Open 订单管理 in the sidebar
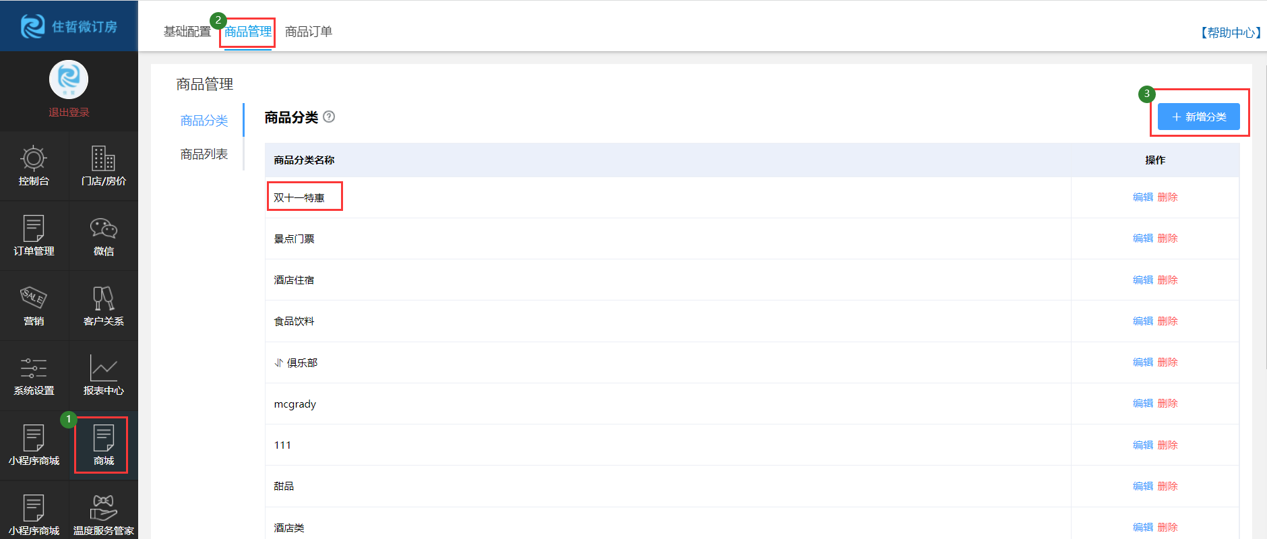1267x539 pixels. (x=34, y=236)
